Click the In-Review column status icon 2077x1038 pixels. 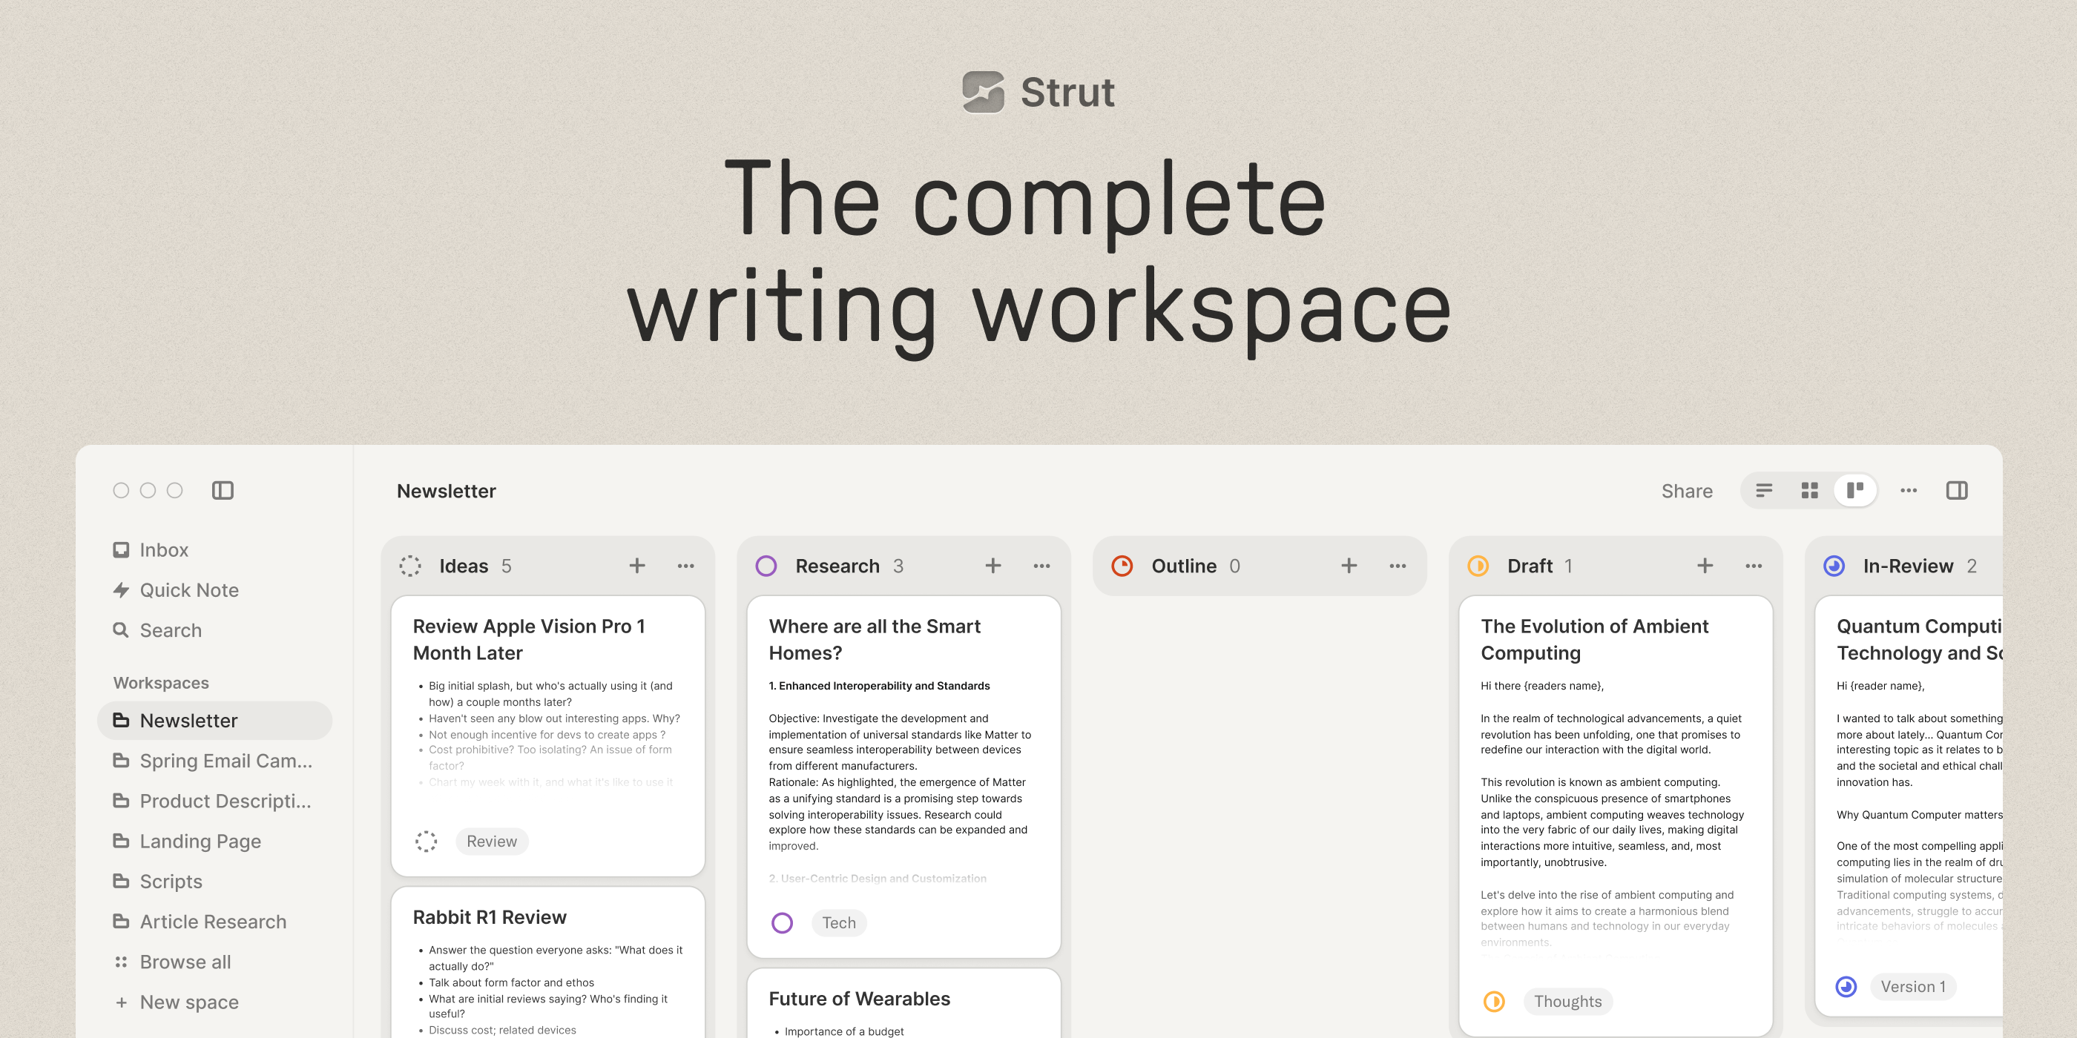coord(1834,566)
